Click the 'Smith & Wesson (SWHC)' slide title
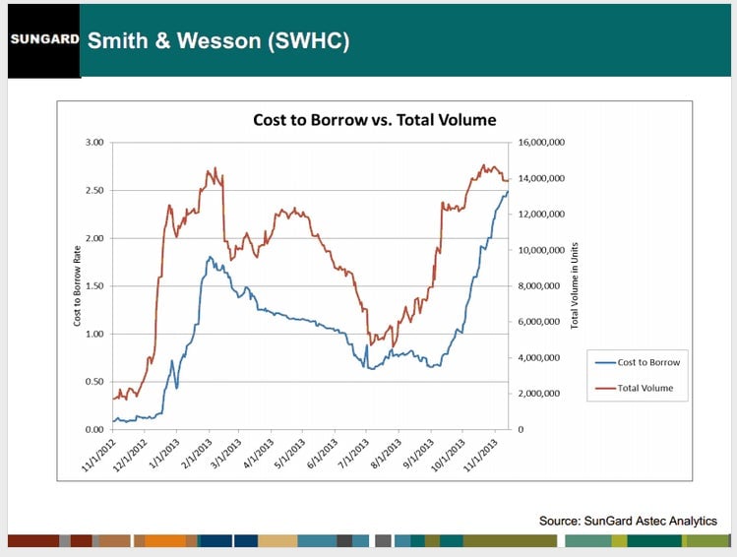 218,40
